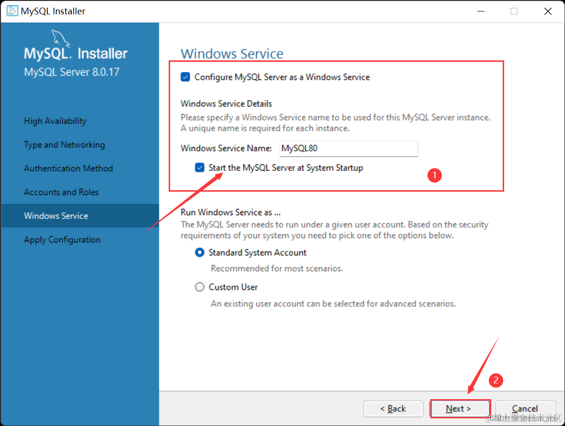Cancel the installer with the Cancel button

coord(525,408)
